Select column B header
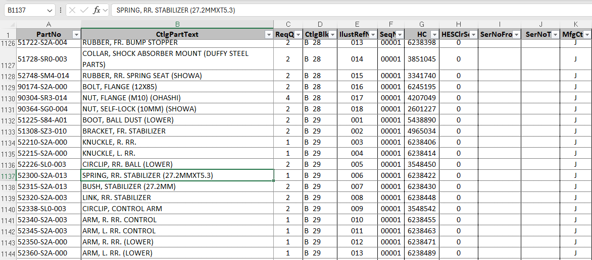 coord(177,24)
